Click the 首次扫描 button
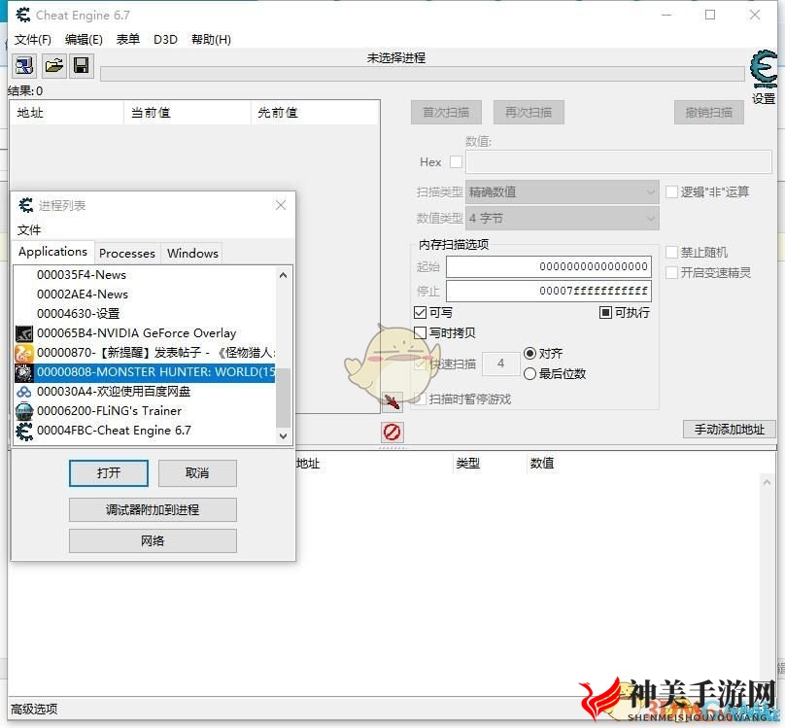The image size is (785, 728). [x=446, y=112]
